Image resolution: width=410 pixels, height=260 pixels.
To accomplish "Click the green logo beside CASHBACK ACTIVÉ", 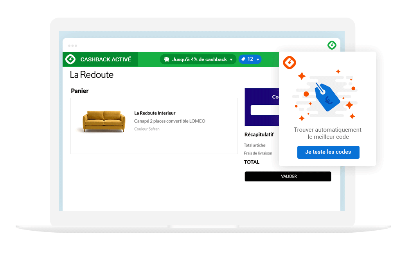I will click(x=70, y=59).
